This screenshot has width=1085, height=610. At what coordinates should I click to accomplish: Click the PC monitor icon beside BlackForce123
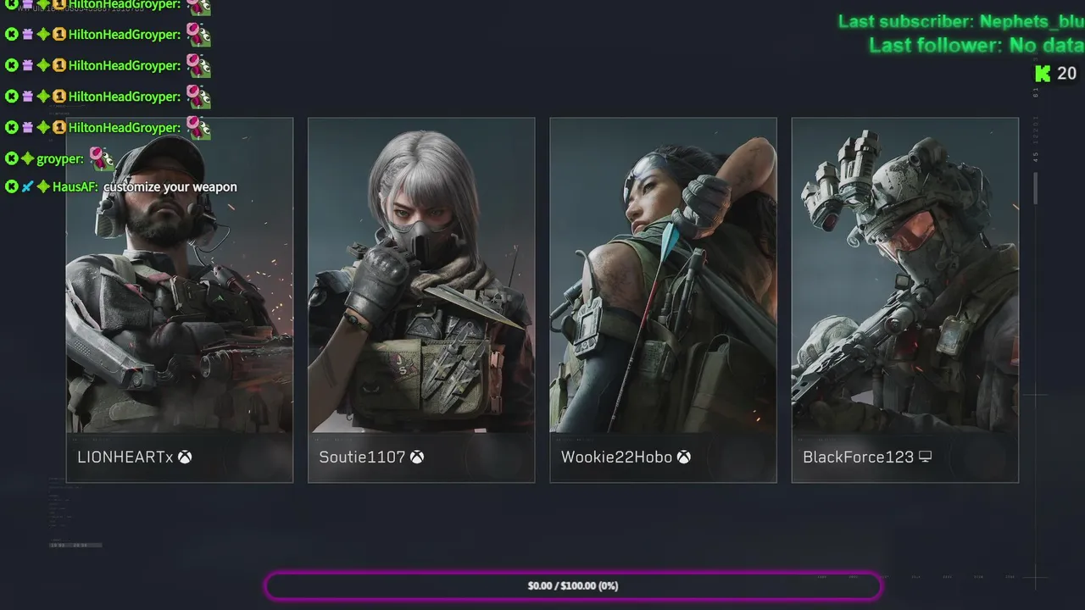(925, 457)
